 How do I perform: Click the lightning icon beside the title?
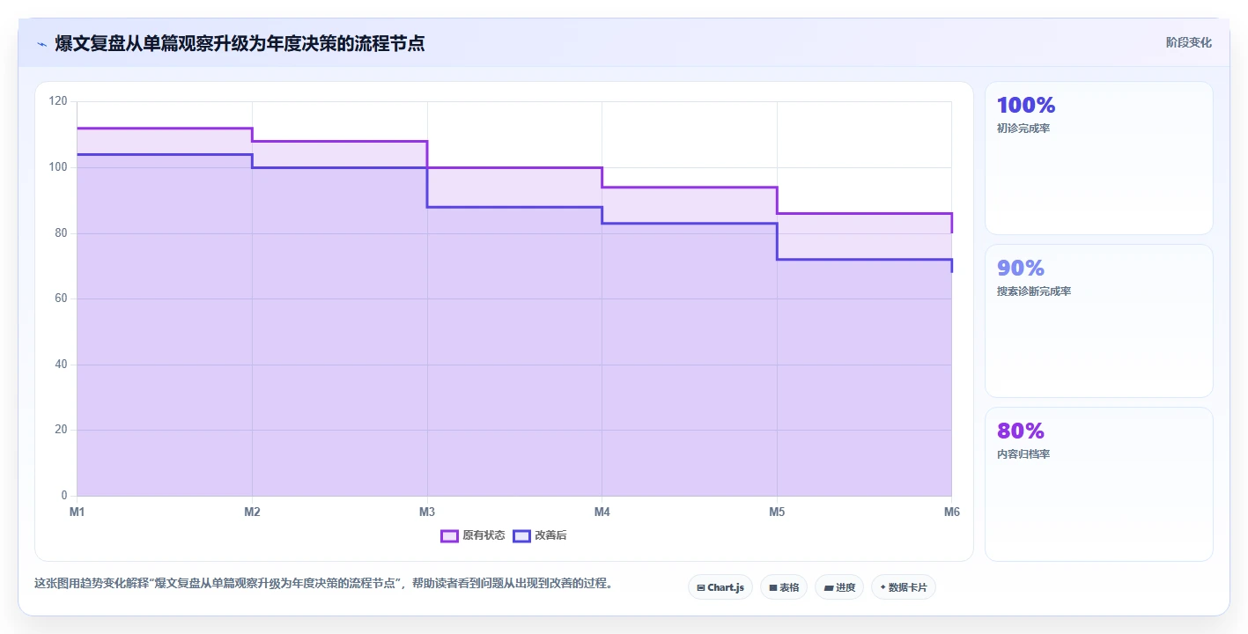pyautogui.click(x=41, y=43)
